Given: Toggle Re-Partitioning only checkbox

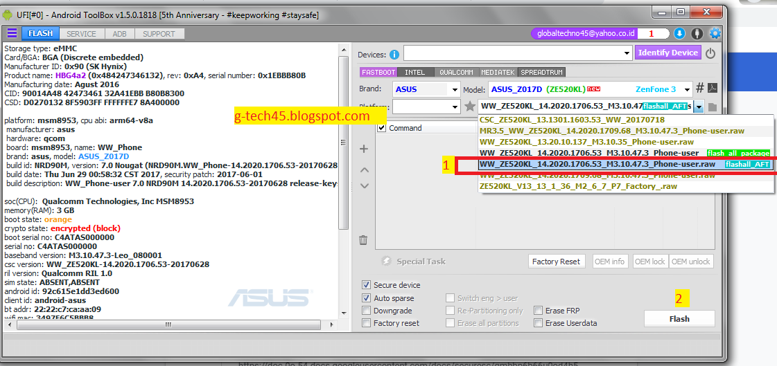Looking at the screenshot, I should coord(449,311).
